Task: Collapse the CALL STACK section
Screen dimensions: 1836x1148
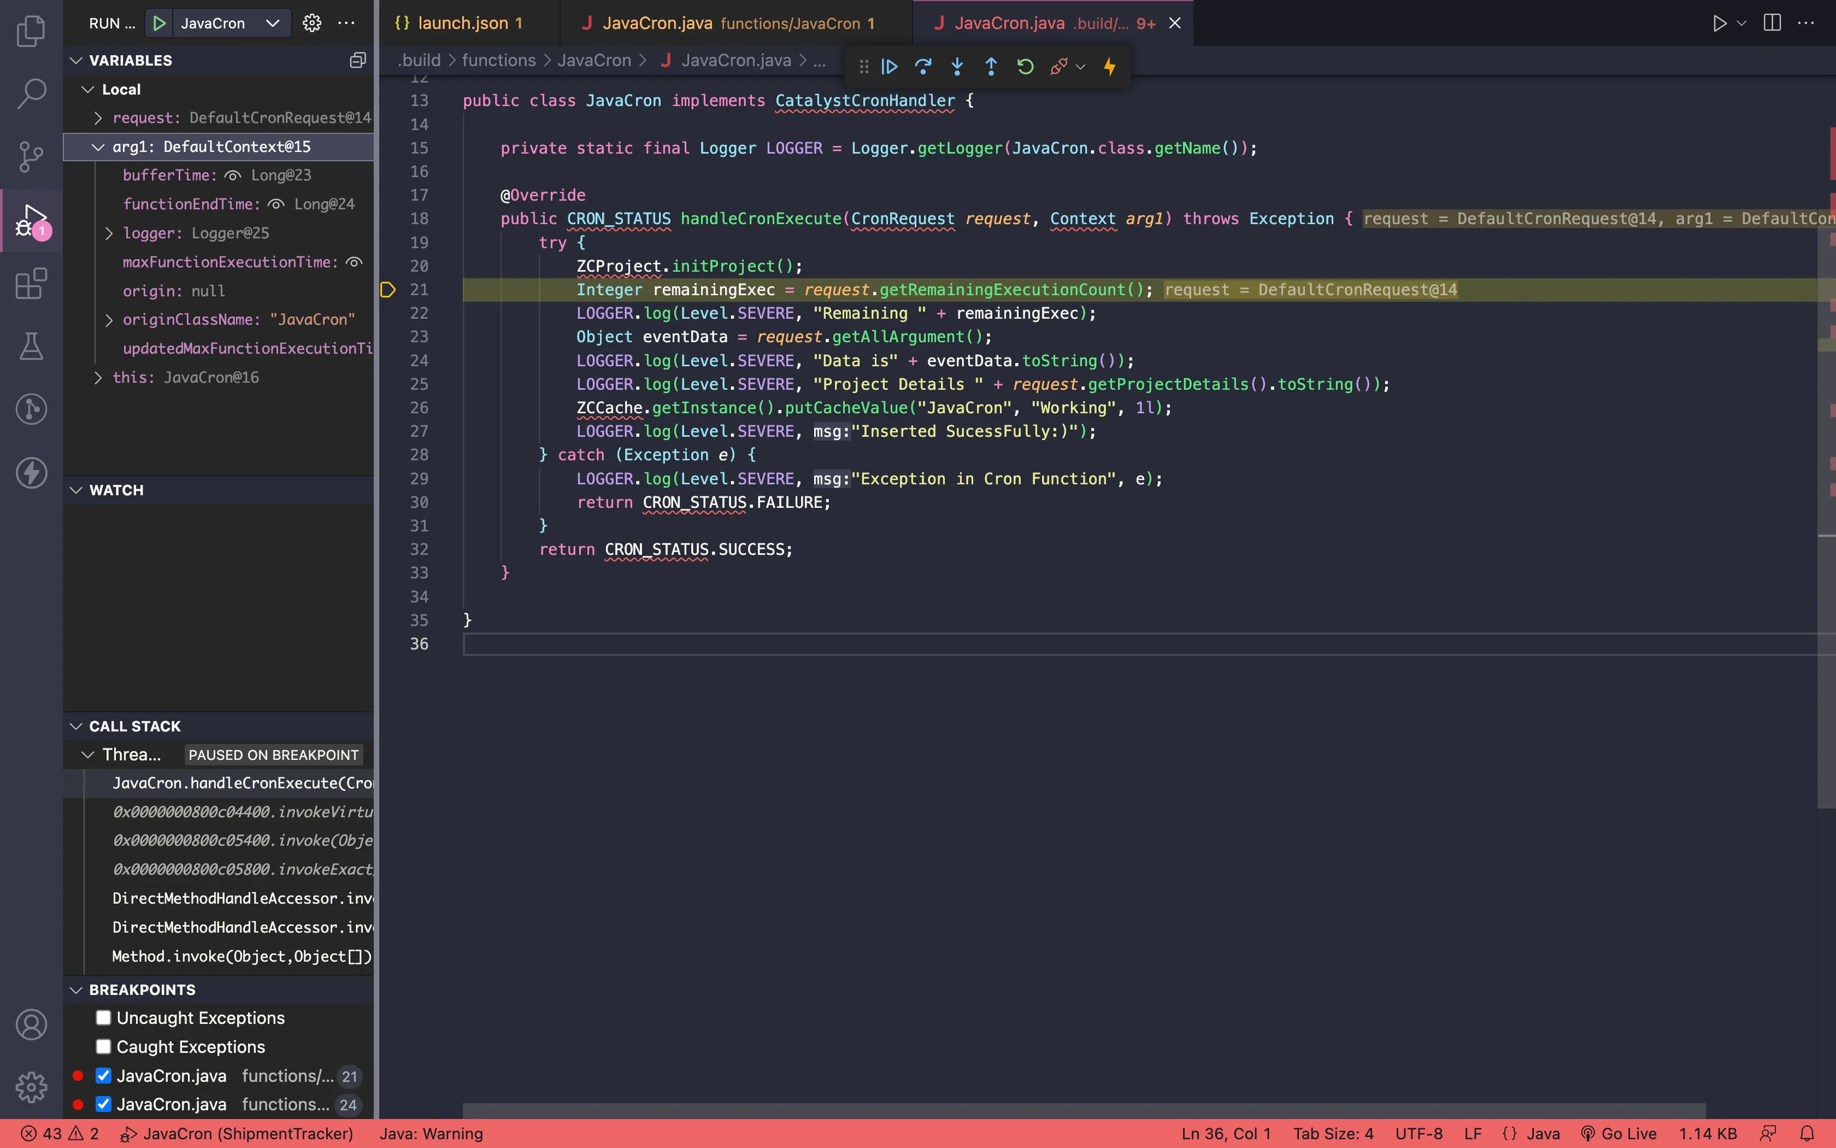Action: 76,726
